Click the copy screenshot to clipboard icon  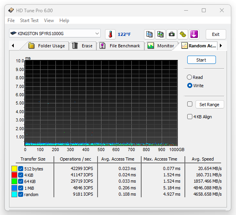click(160, 34)
